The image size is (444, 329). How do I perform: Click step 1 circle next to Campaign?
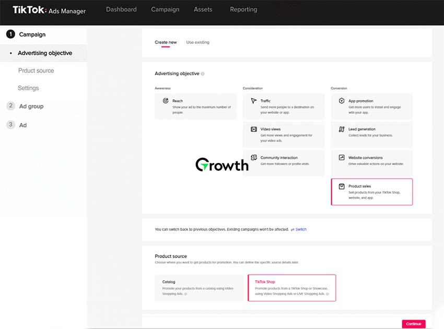tap(10, 34)
